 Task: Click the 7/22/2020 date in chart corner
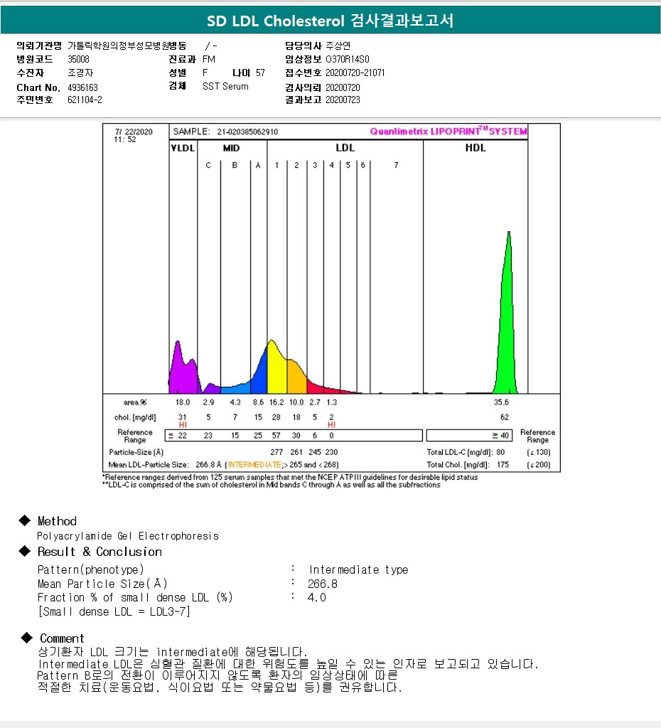click(133, 132)
